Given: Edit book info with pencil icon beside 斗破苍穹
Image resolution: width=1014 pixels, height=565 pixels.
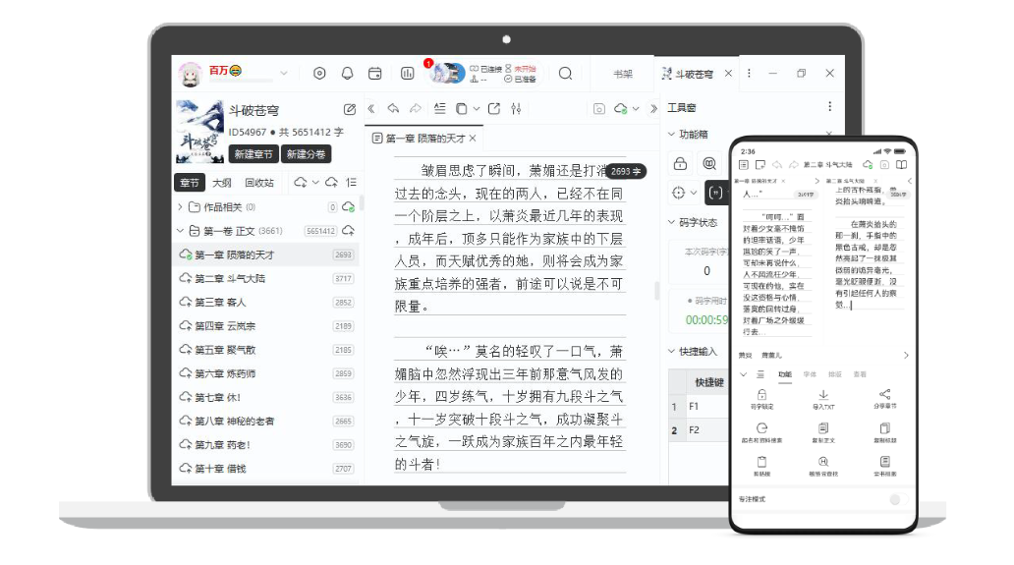Looking at the screenshot, I should (350, 109).
